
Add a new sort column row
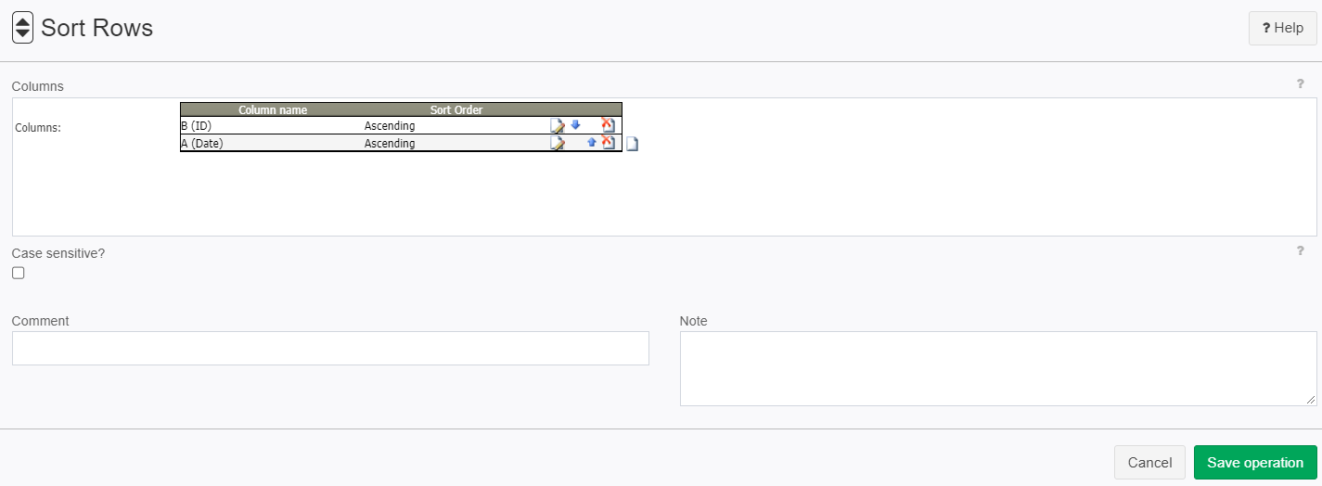pyautogui.click(x=632, y=144)
